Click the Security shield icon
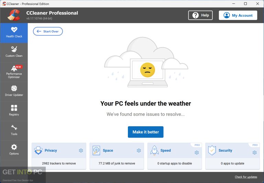Screen dimensions: 264x183 click(212, 150)
